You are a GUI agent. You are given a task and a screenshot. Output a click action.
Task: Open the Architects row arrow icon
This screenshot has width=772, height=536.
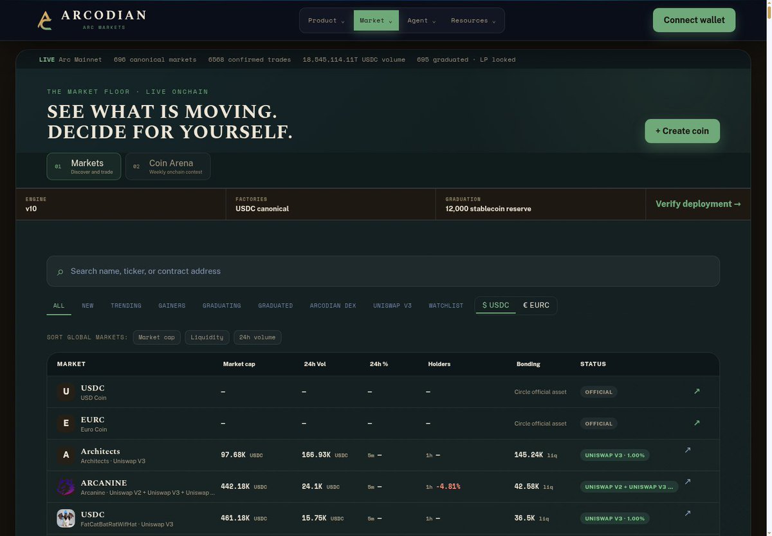(688, 450)
